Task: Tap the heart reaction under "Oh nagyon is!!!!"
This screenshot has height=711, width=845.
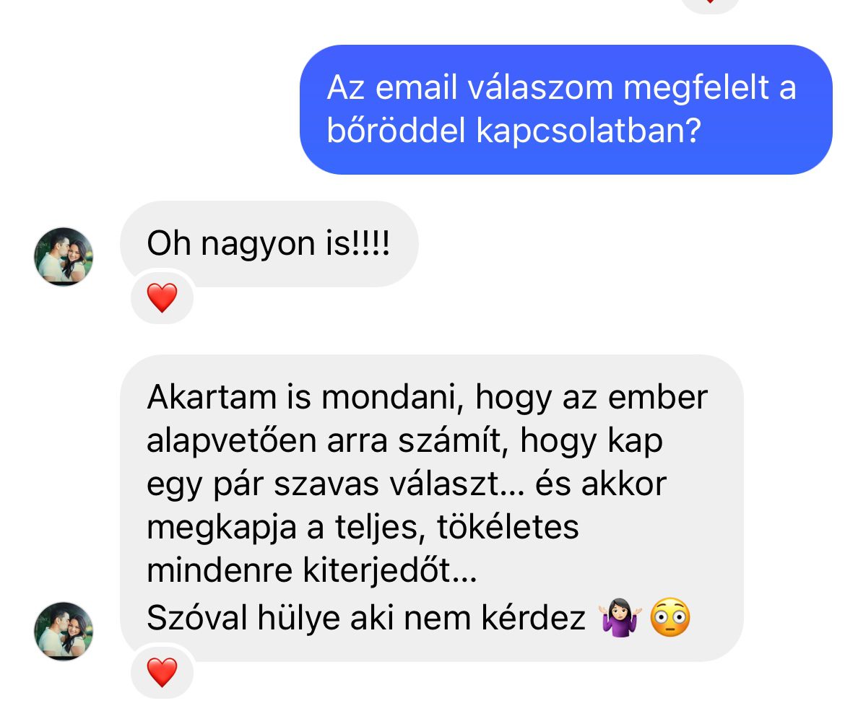Action: click(x=162, y=297)
